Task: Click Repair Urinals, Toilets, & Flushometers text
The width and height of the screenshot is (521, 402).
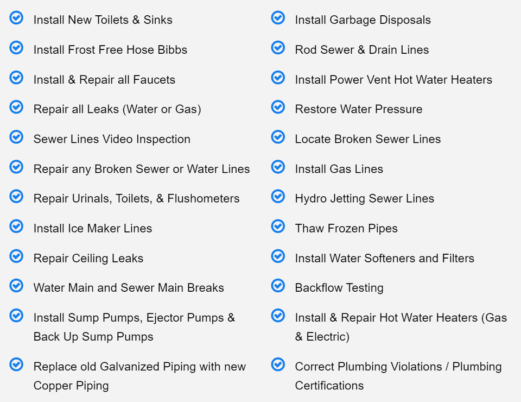Action: pos(137,198)
